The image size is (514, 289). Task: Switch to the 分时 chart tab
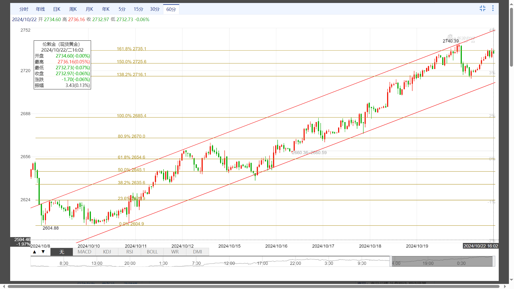click(24, 9)
